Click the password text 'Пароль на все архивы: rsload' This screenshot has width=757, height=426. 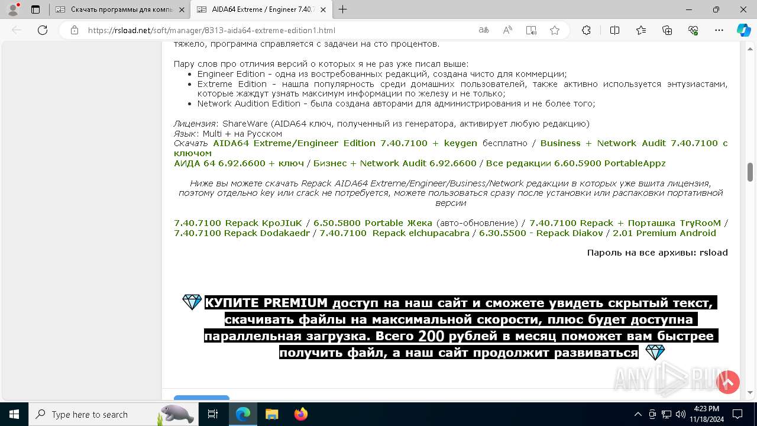point(657,253)
